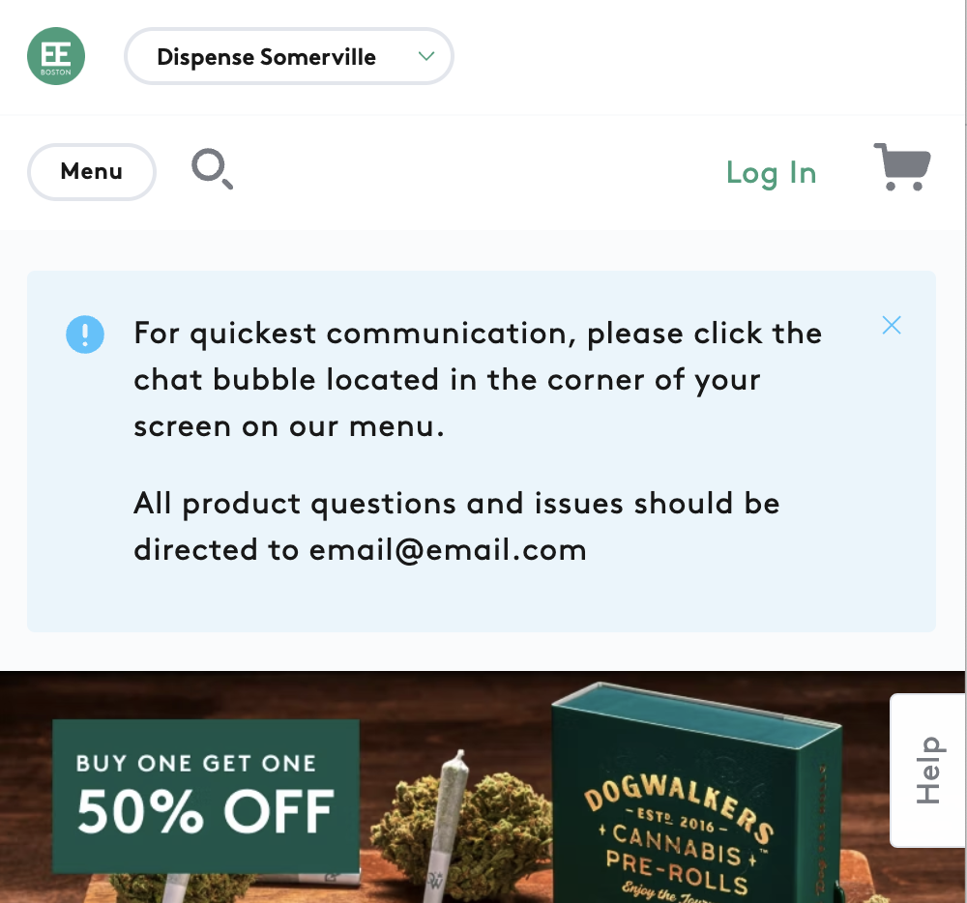Click the 'All product questions' notice paragraph

tap(457, 526)
